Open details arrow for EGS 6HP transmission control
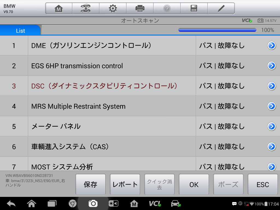 tap(272, 66)
